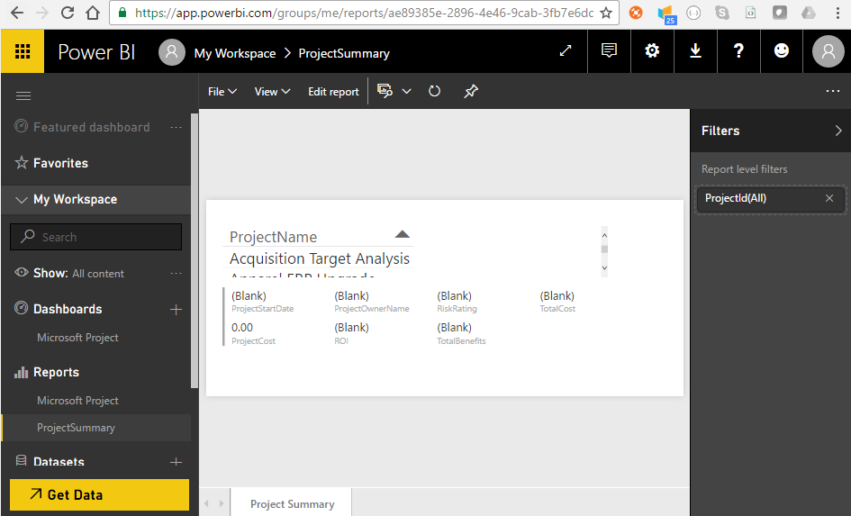Click the browser home icon
The width and height of the screenshot is (851, 516).
pyautogui.click(x=93, y=13)
